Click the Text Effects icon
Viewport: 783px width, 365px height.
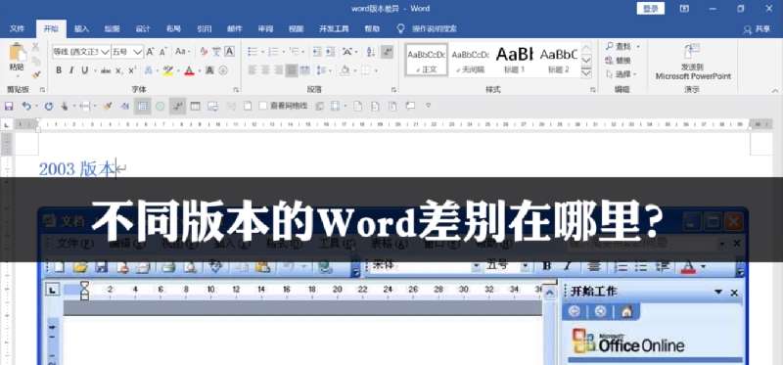(149, 70)
